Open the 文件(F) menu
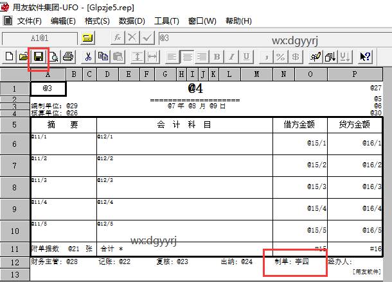The height and width of the screenshot is (282, 392). [30, 21]
